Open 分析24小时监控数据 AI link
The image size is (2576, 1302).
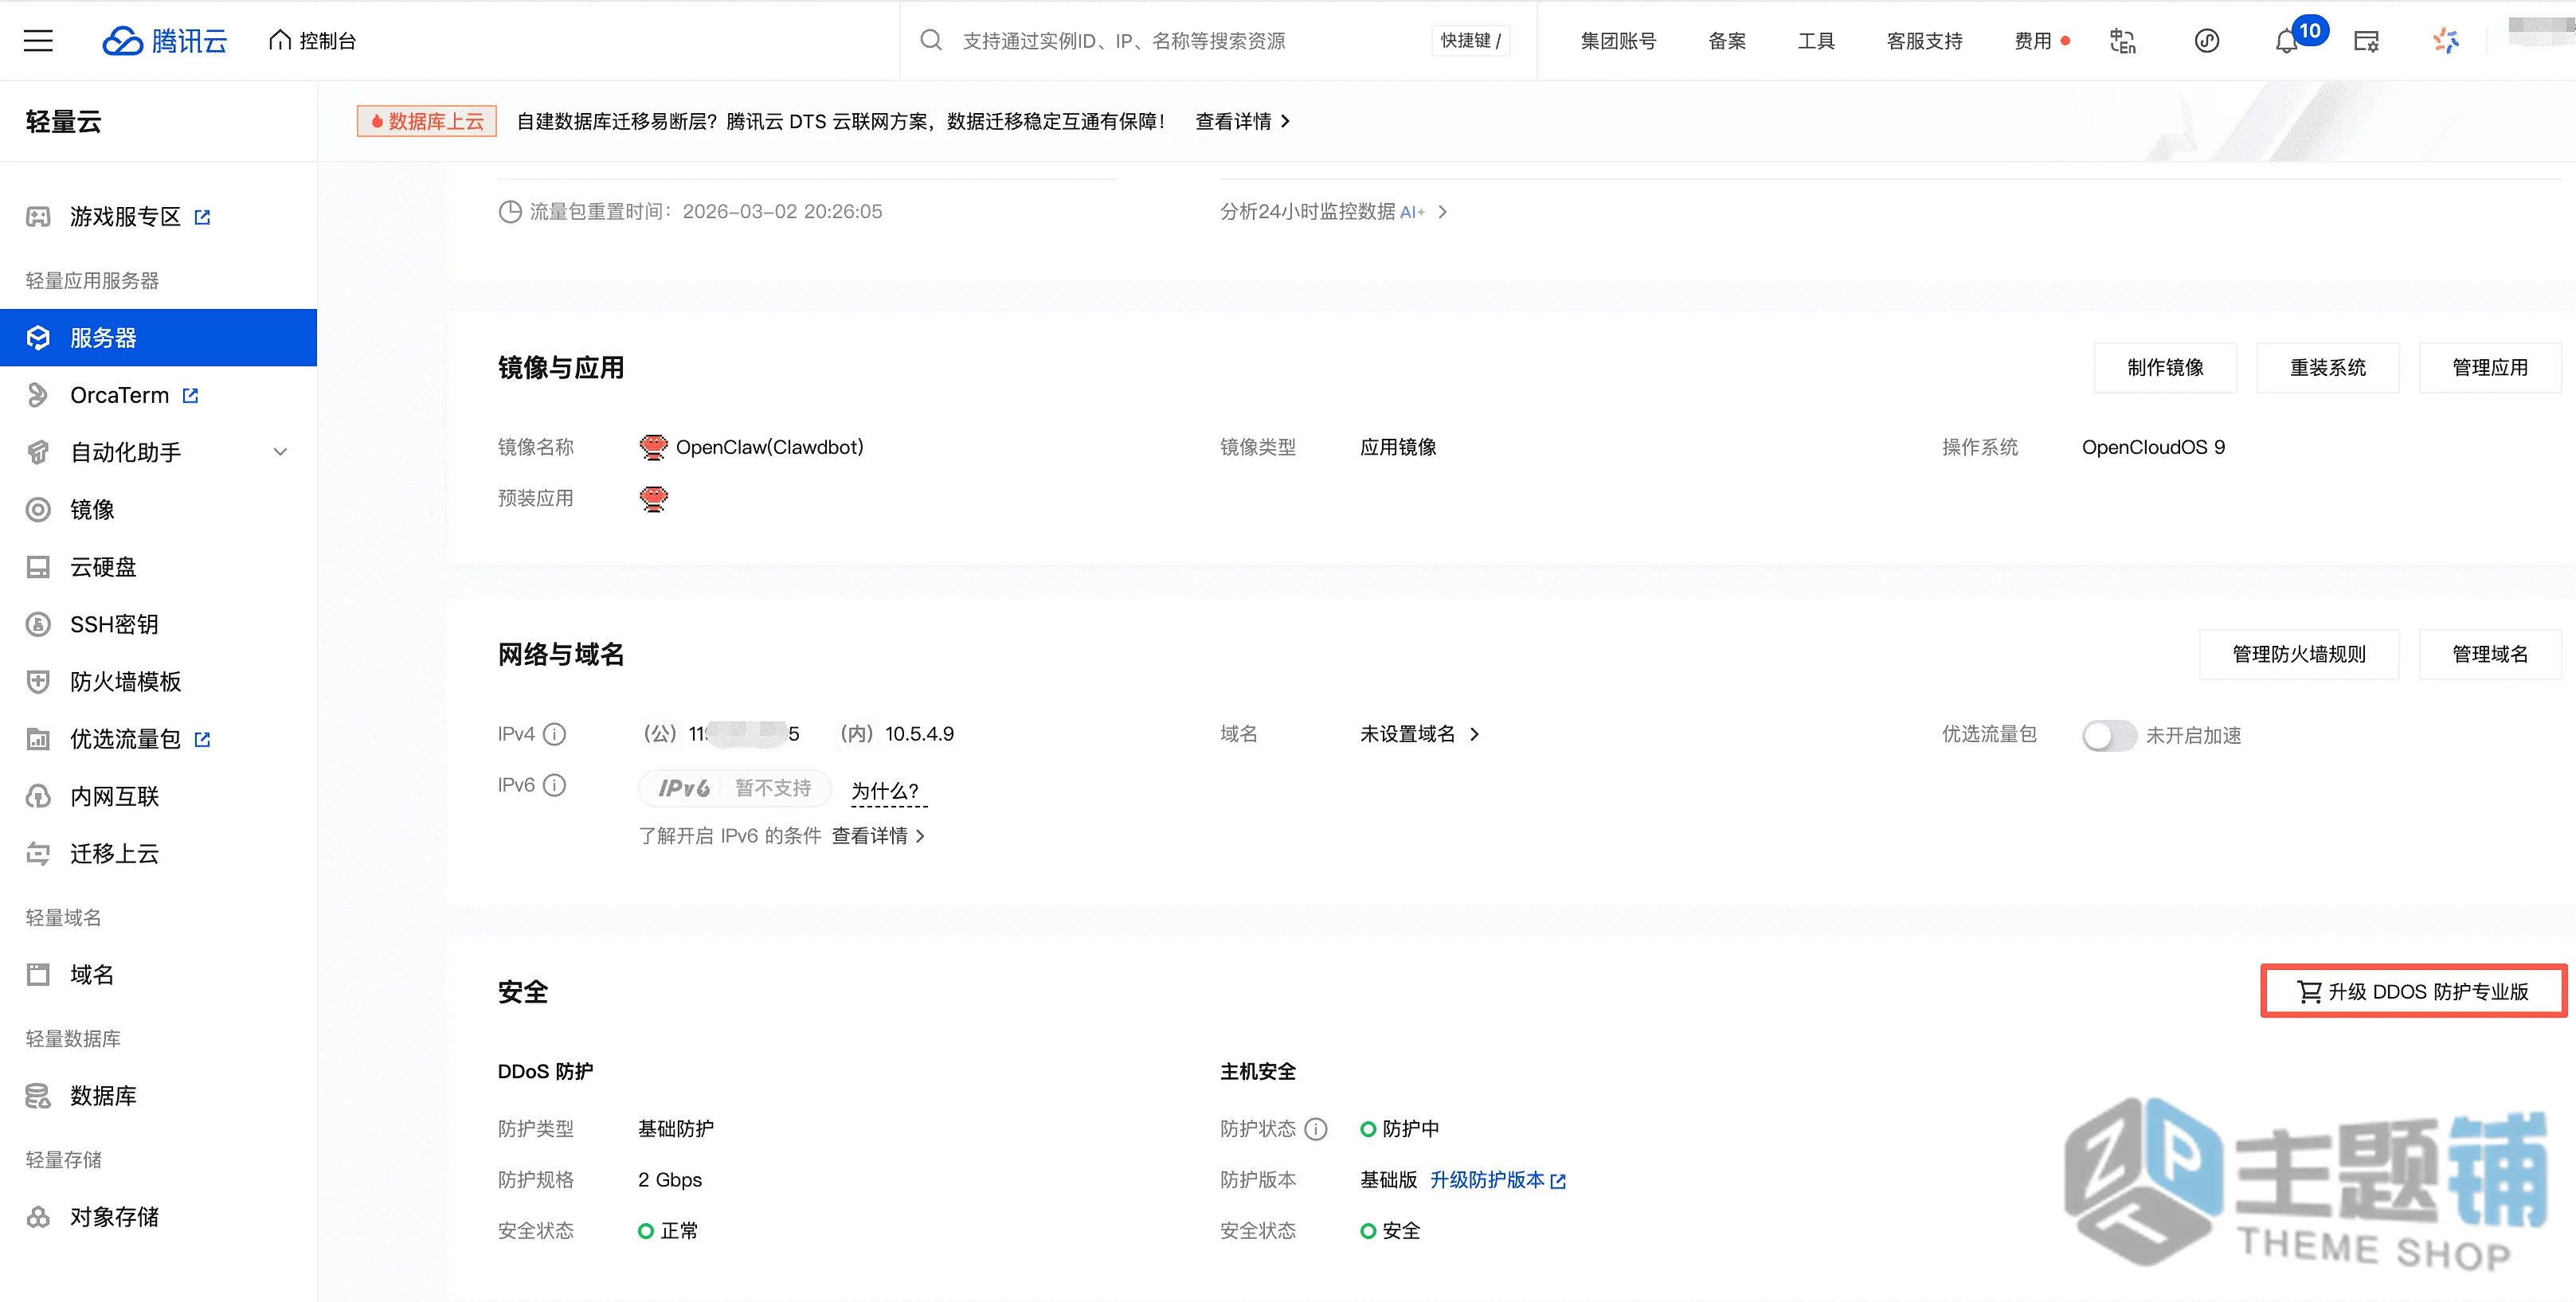click(1333, 211)
